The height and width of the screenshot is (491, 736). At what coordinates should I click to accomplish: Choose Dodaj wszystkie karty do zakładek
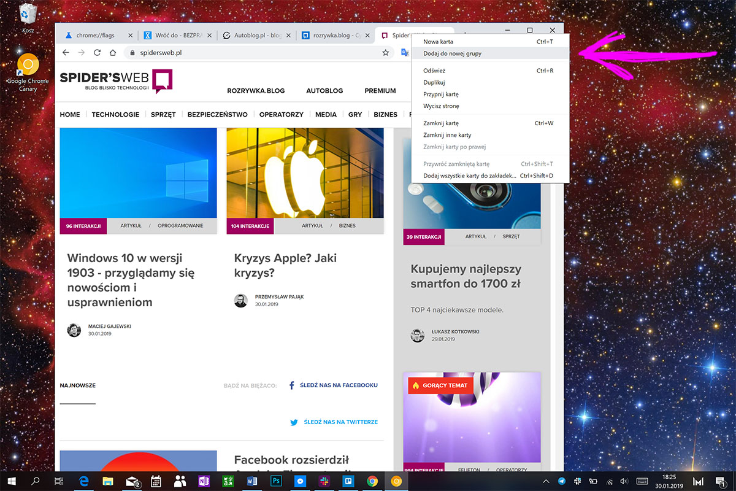click(491, 176)
